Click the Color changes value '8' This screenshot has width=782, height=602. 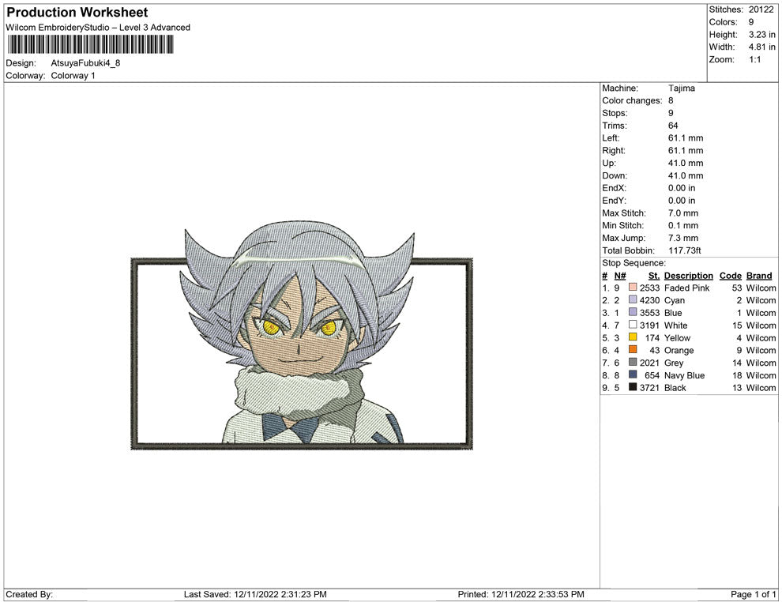point(671,101)
